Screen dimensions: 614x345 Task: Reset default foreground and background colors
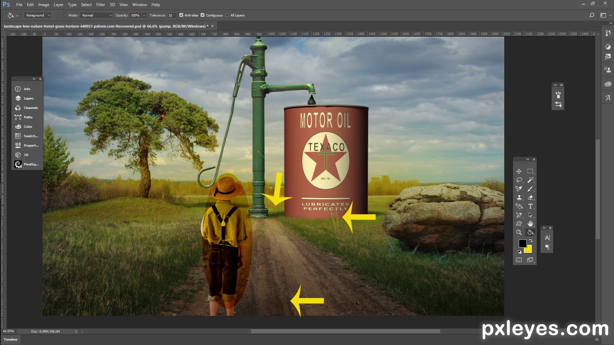click(519, 252)
